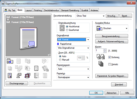Click the offset stack icon beside Versatz
The width and height of the screenshot is (137, 99).
point(101,64)
